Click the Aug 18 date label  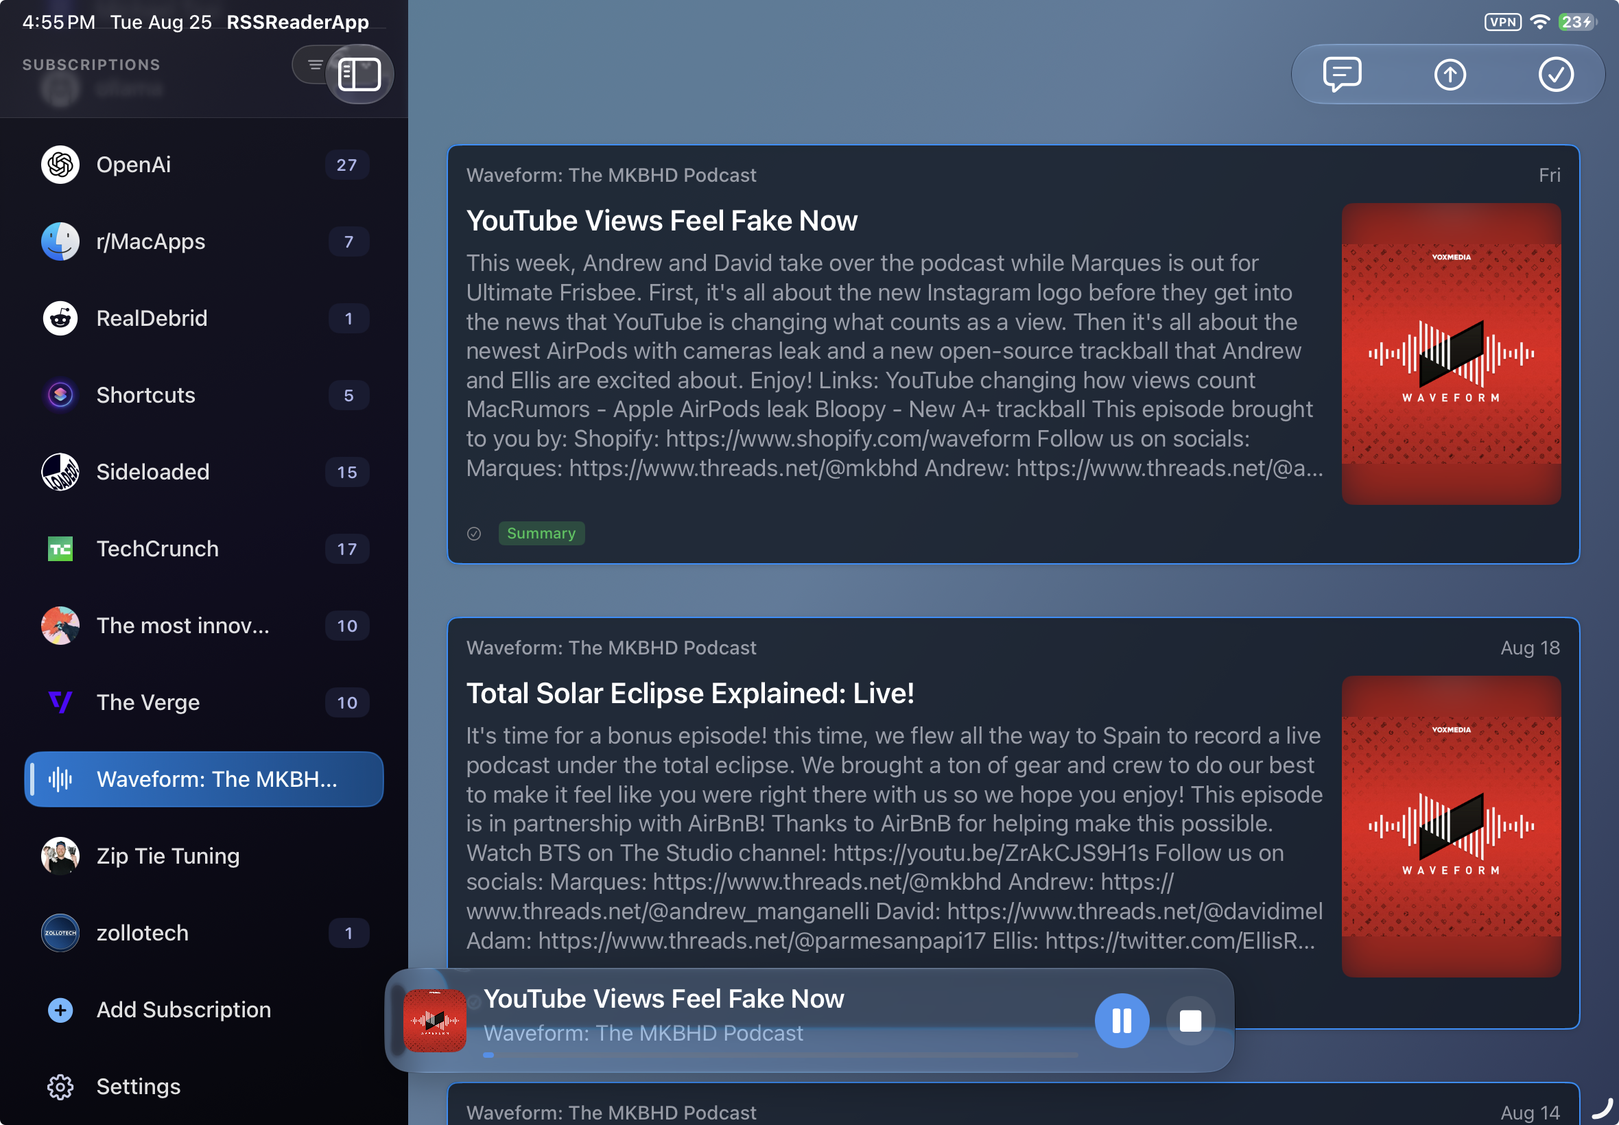pos(1531,648)
